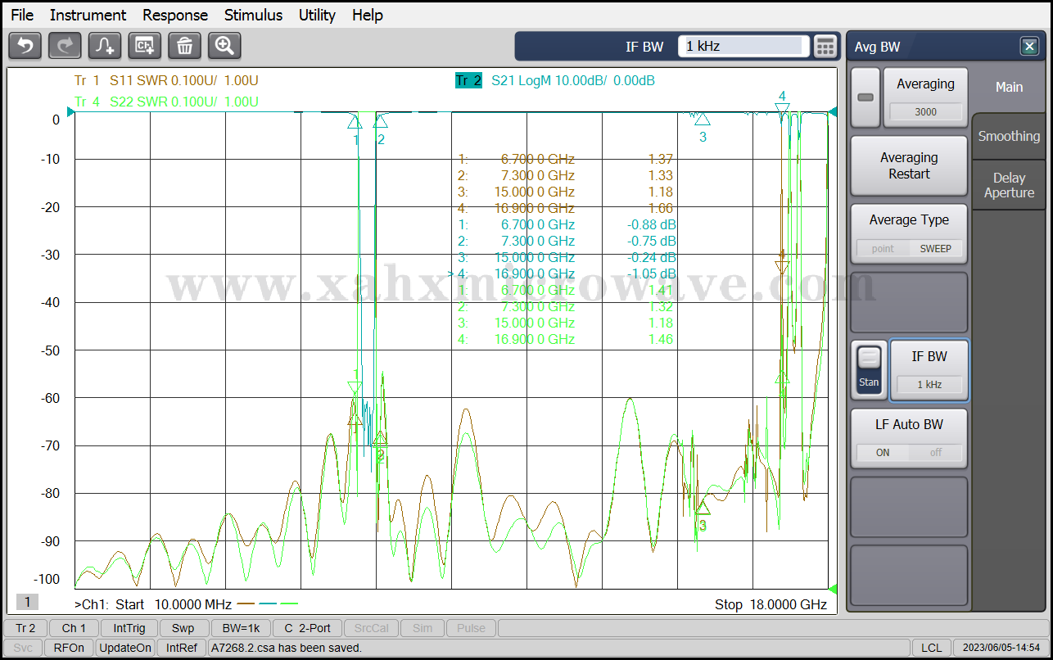Click the add channel toolbar icon

[144, 46]
